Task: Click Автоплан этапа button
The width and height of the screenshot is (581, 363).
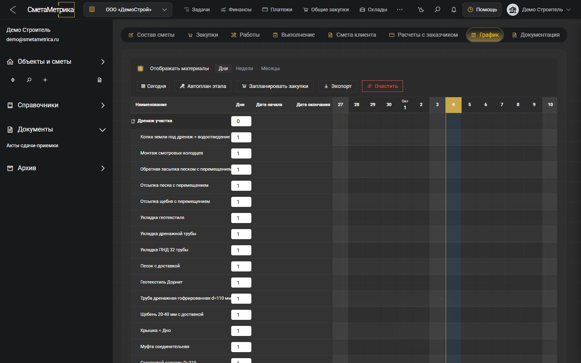Action: [203, 86]
